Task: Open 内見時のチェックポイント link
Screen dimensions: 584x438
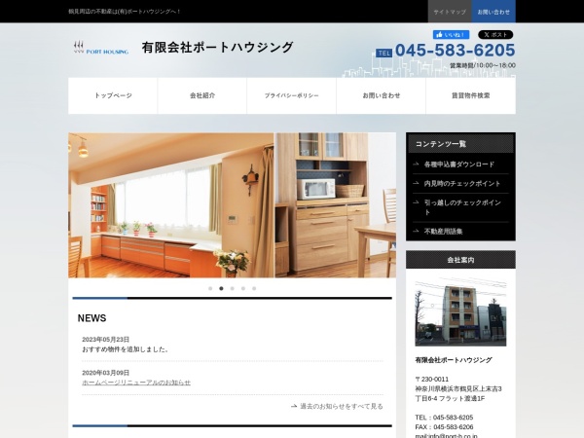Action: [x=462, y=183]
